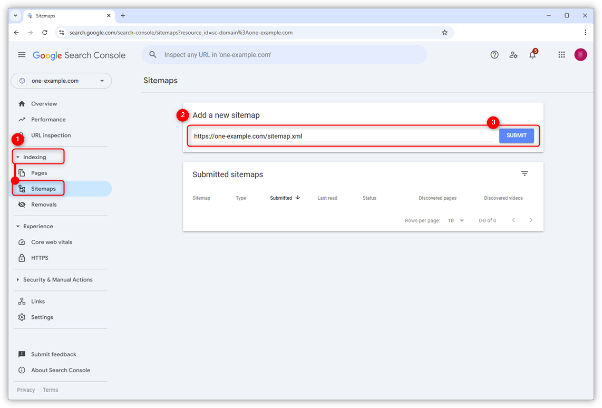Switch to the Pages section under Indexing
Viewport: 602px width, 408px height.
coord(39,172)
